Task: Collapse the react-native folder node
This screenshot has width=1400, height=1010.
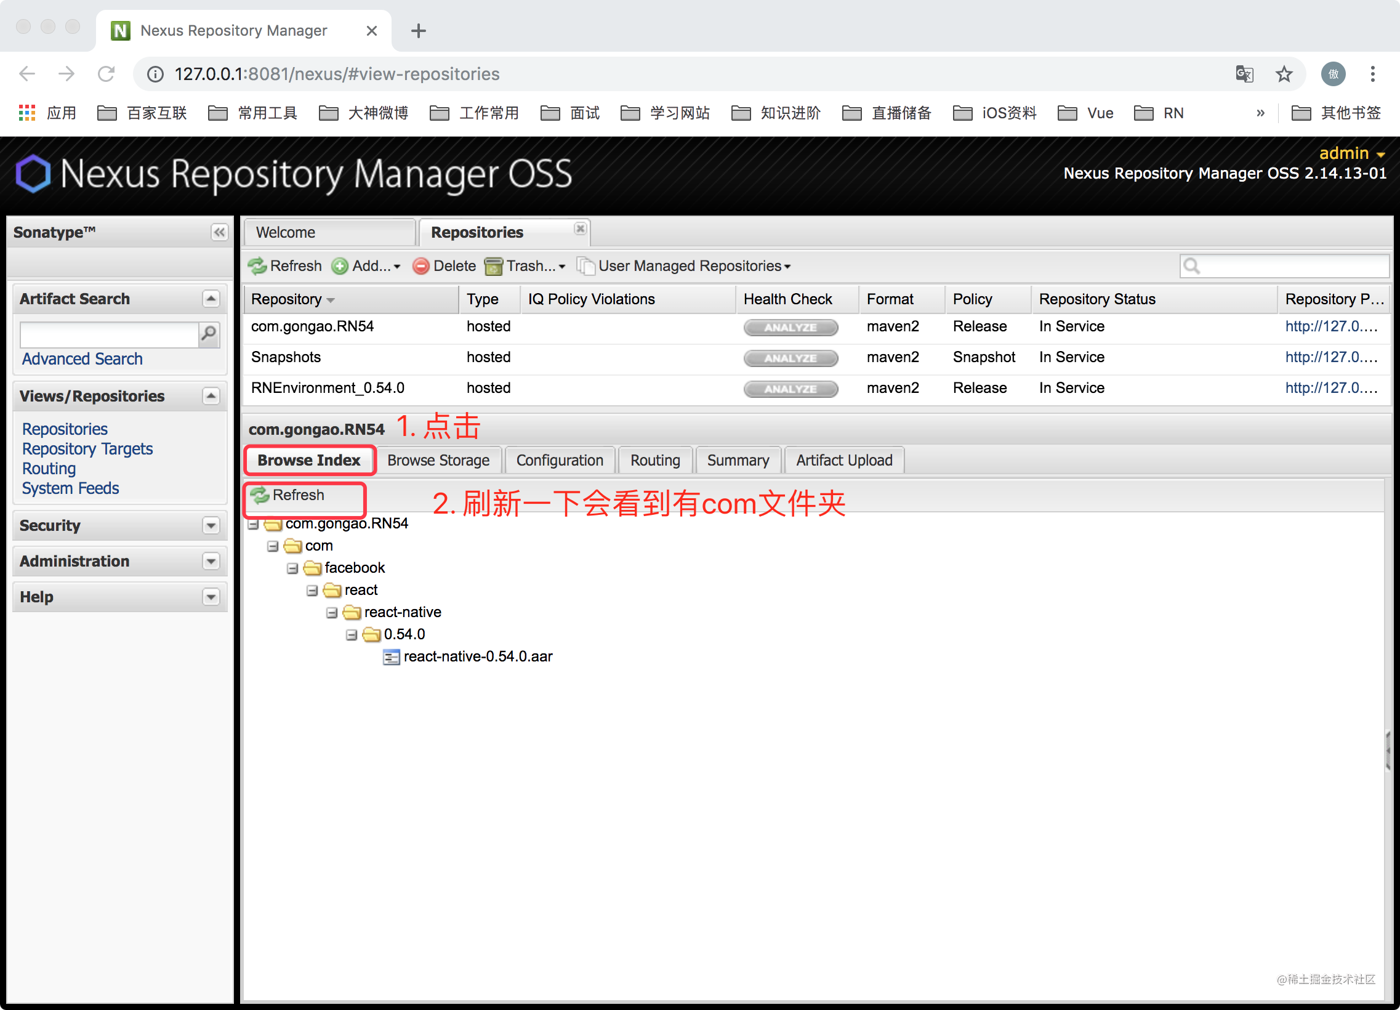Action: point(332,613)
